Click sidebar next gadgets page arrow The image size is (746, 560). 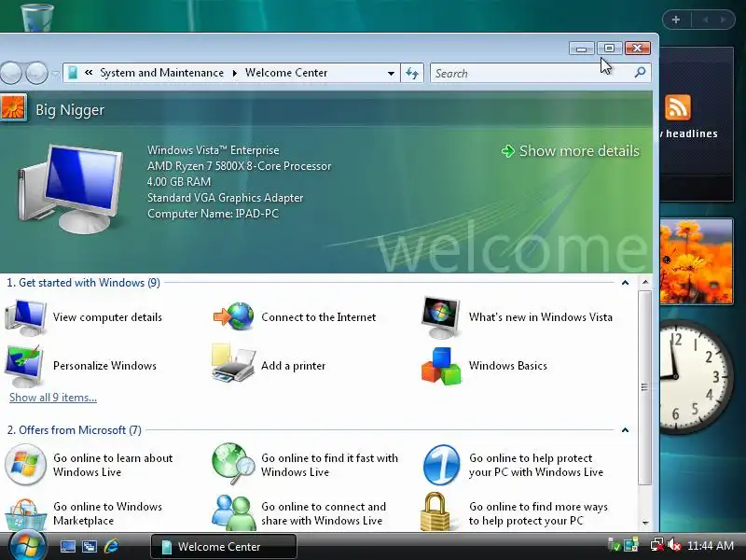[x=724, y=20]
